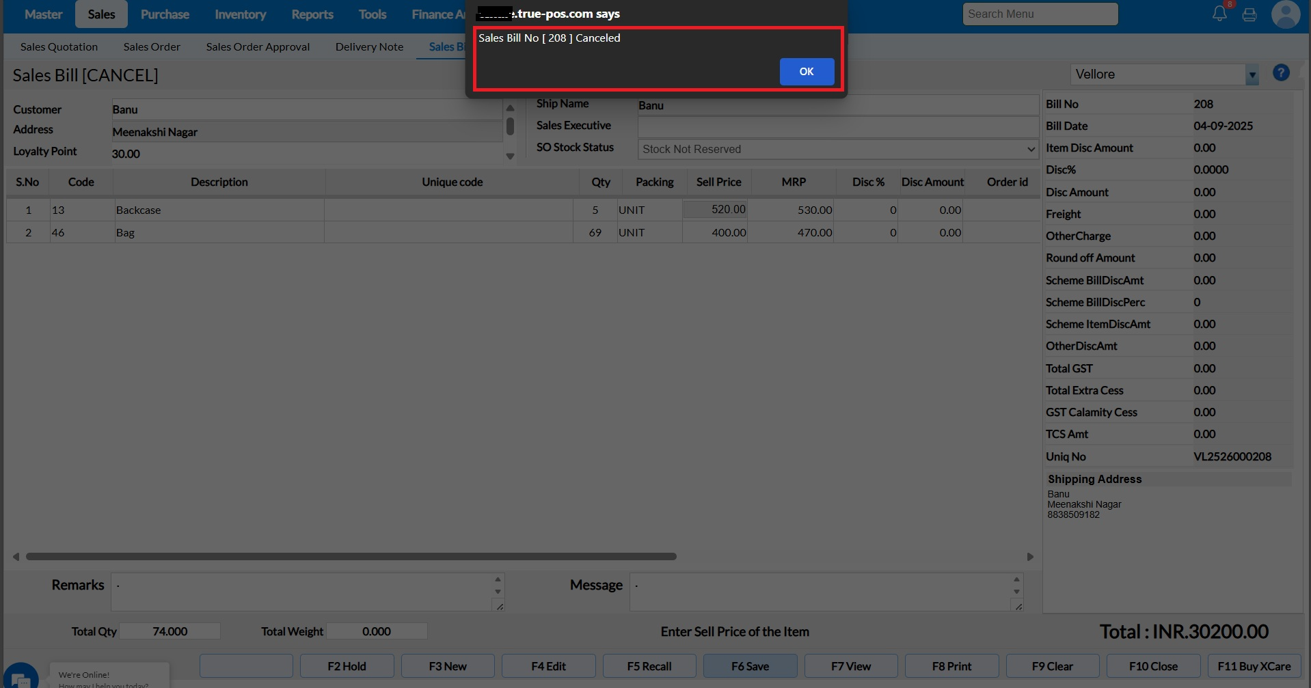The image size is (1311, 688).
Task: Click the F6 Save button
Action: 750,666
